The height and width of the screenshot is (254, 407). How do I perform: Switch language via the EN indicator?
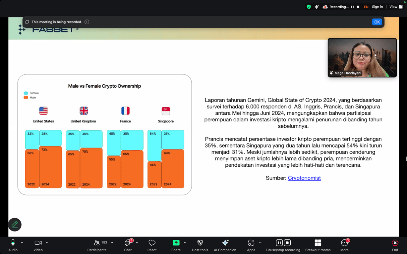coord(366,7)
